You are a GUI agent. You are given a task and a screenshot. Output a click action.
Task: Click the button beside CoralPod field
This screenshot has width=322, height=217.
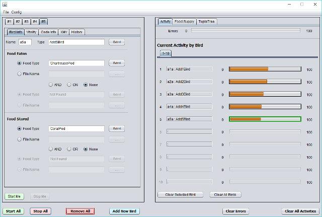click(x=117, y=128)
